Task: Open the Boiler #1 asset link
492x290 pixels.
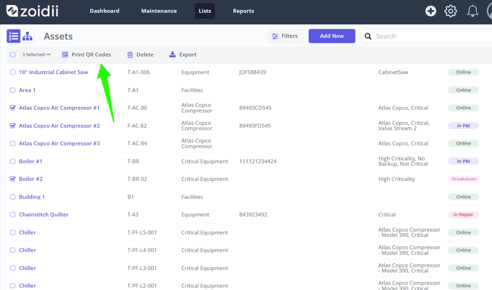Action: [31, 161]
